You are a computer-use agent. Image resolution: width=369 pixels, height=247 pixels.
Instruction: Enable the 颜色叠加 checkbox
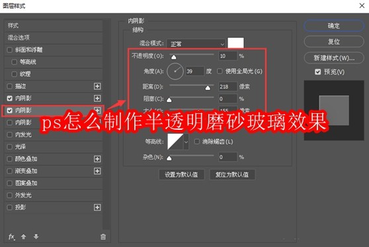coord(10,159)
